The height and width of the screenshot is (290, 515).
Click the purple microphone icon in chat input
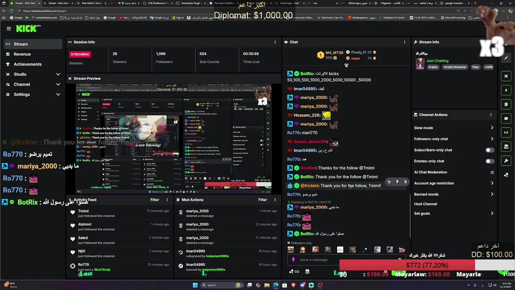click(x=293, y=260)
